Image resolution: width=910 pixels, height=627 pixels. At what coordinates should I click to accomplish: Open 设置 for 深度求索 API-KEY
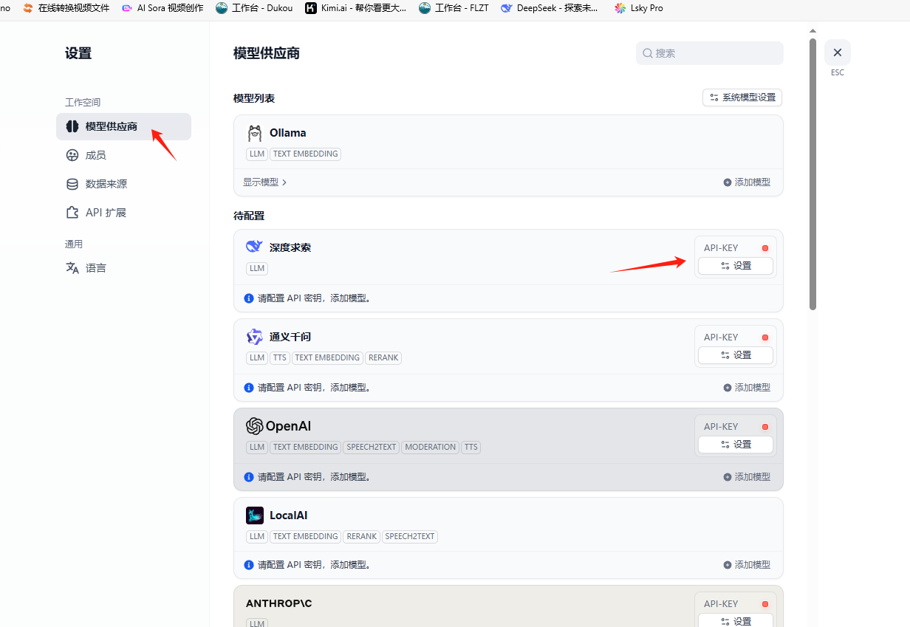coord(736,266)
